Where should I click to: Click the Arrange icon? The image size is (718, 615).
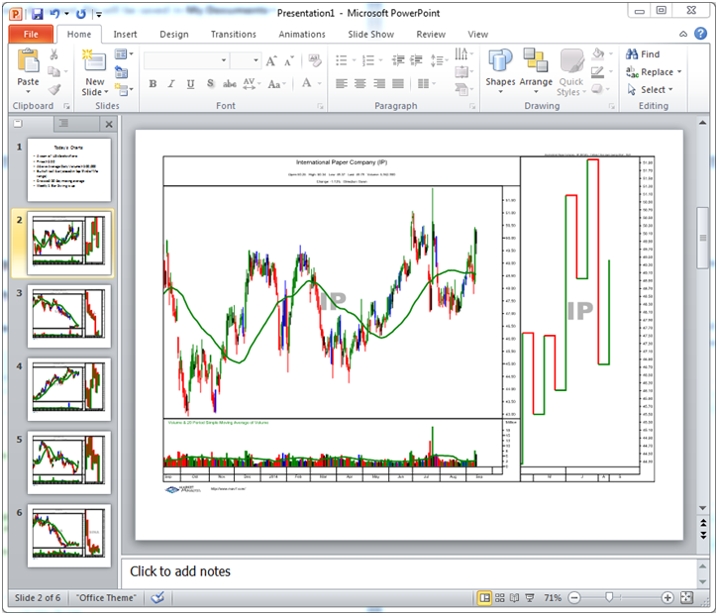(x=536, y=60)
